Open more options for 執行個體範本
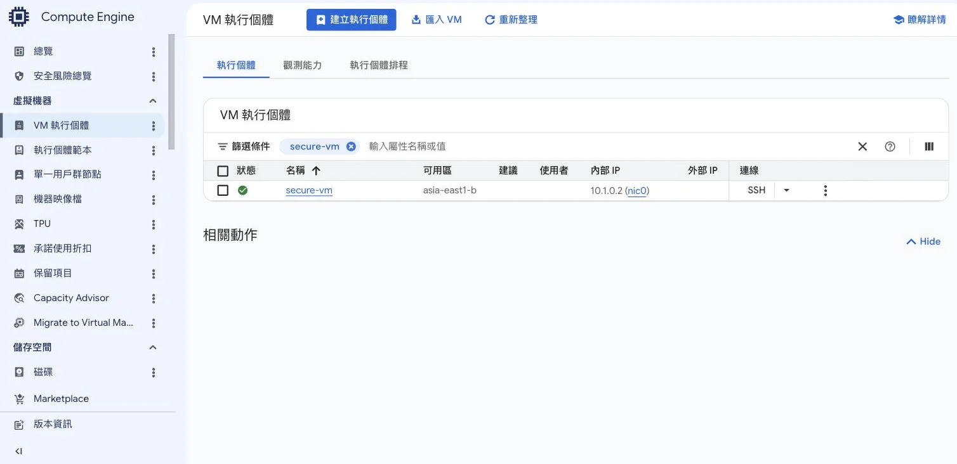957x464 pixels. pos(154,151)
